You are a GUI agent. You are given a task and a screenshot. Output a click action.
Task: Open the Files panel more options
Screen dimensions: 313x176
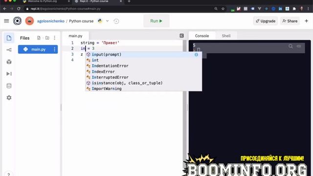coord(54,38)
